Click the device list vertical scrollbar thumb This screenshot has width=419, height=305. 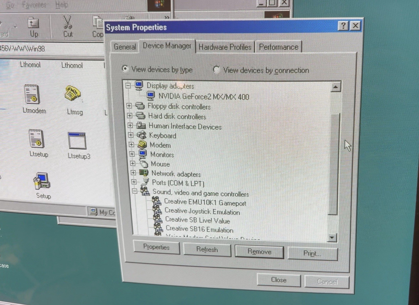pos(334,164)
